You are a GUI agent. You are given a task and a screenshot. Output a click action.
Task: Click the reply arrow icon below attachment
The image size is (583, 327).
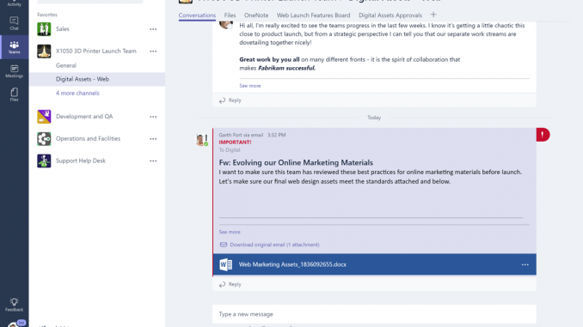(222, 285)
